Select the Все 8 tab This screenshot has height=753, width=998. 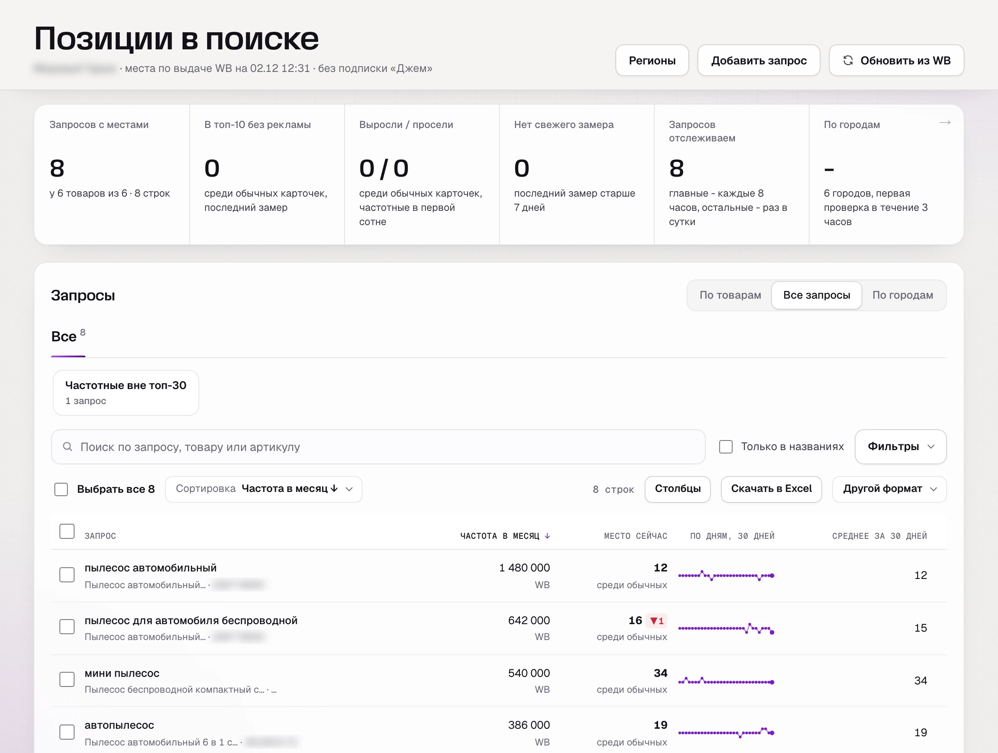click(68, 336)
